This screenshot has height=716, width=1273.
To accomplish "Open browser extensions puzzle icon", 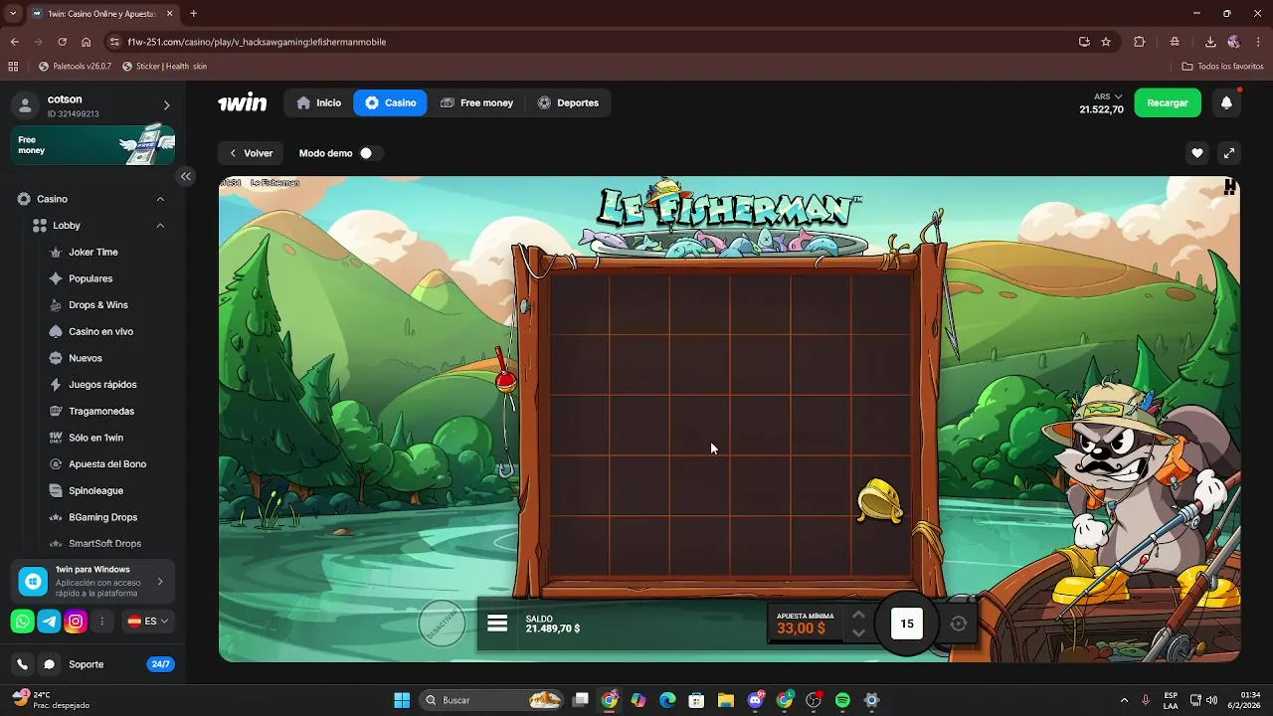I will [x=1140, y=42].
